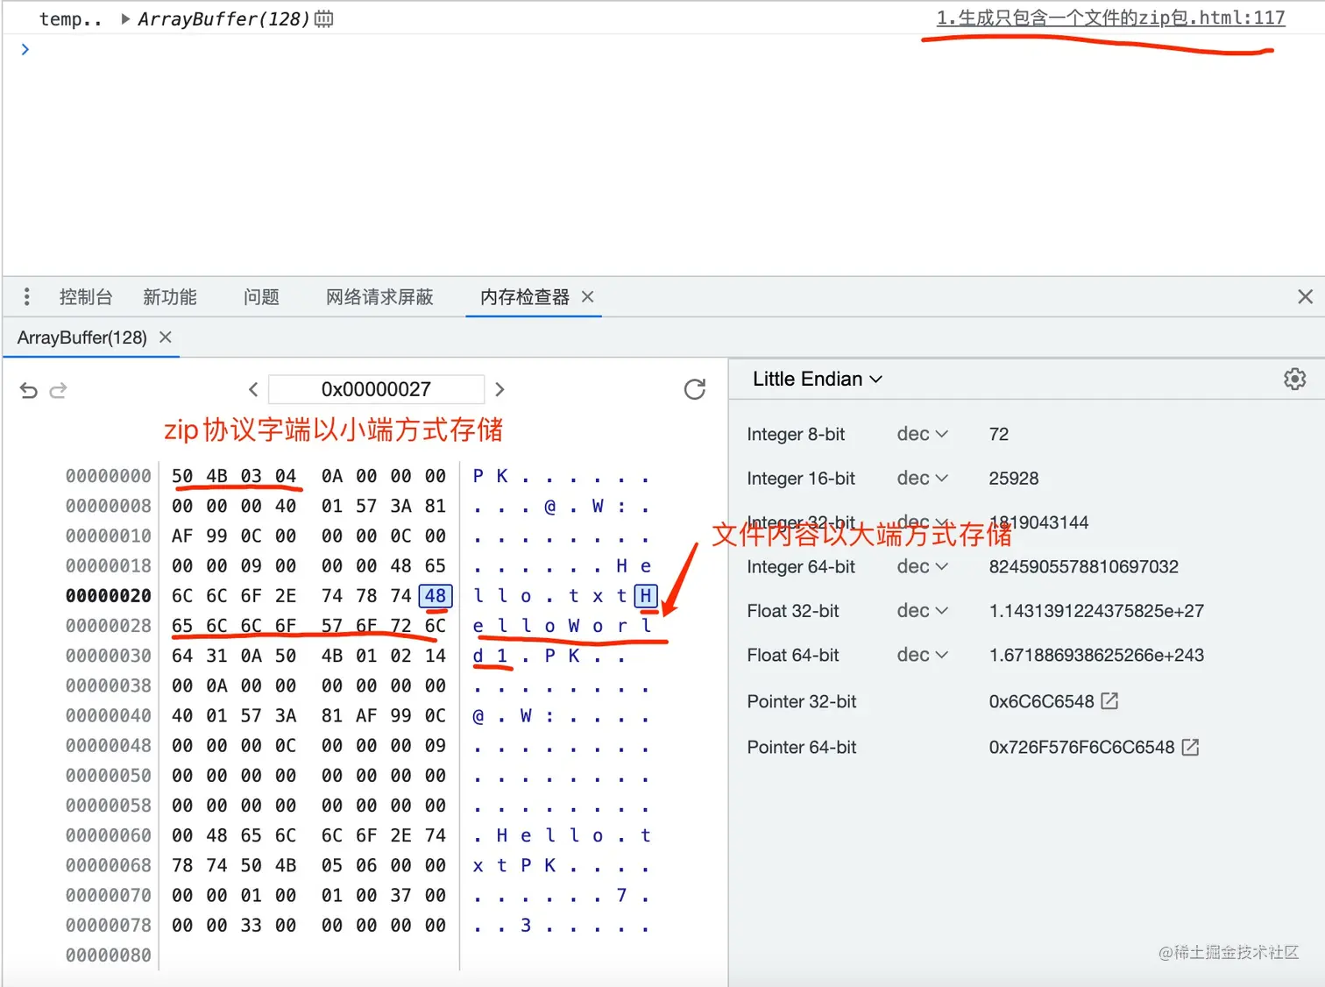Close the DevTools drawer
This screenshot has height=987, width=1325.
[x=1305, y=297]
